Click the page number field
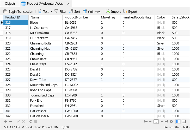The image size is (190, 130). (156, 121)
